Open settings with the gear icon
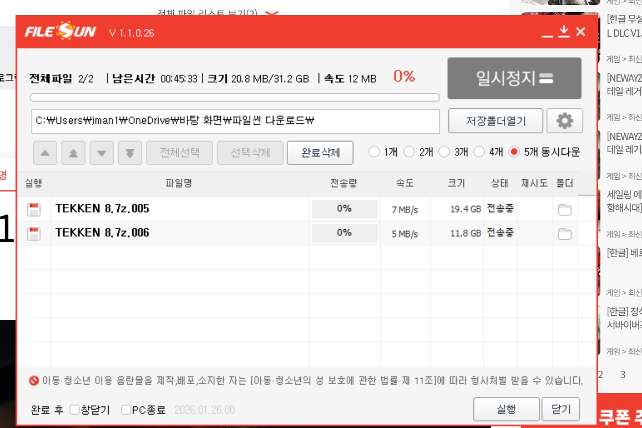The width and height of the screenshot is (642, 428). [565, 121]
